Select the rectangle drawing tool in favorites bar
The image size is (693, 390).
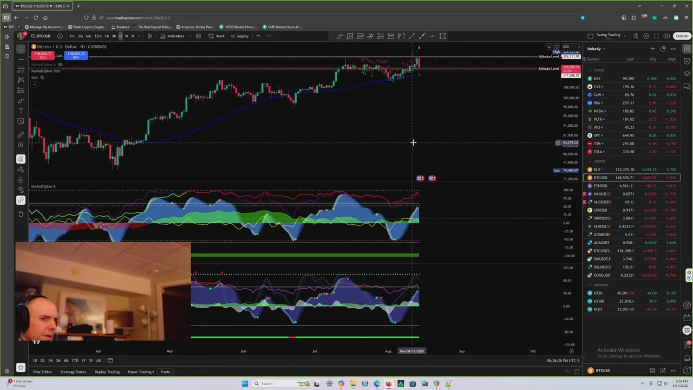(442, 36)
